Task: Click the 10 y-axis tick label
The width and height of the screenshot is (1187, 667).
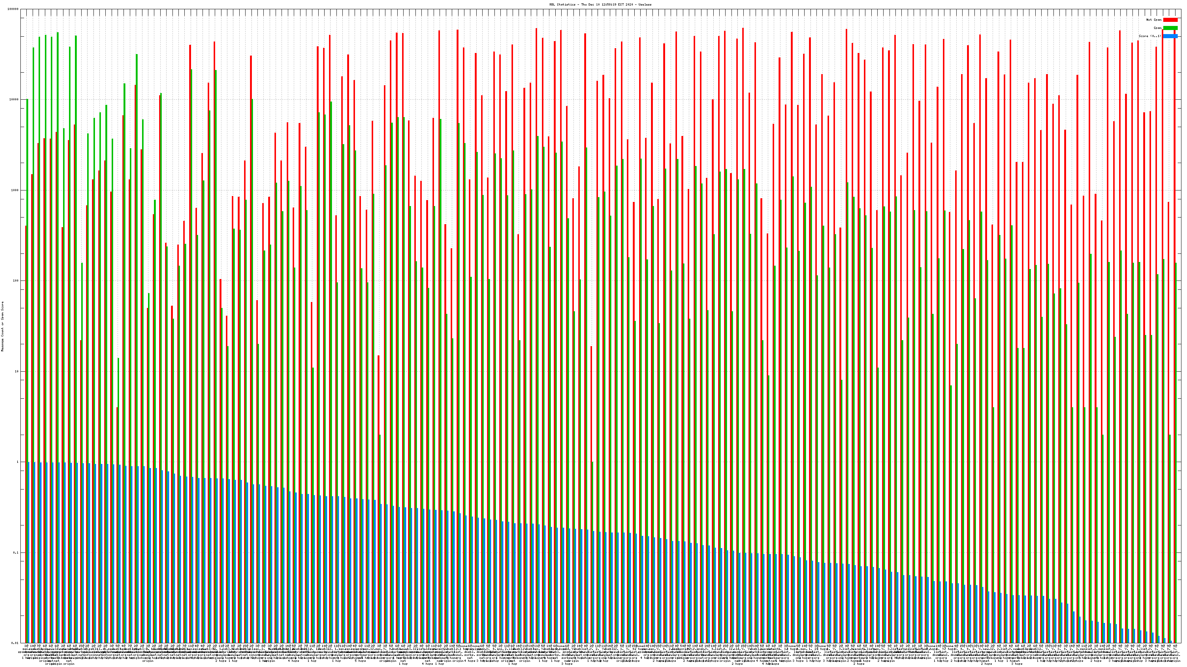Action: (17, 371)
